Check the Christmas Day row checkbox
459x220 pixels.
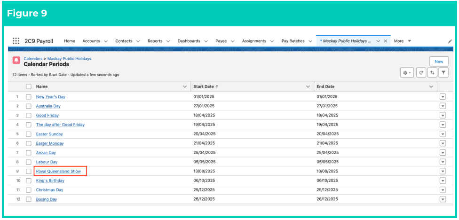tap(28, 190)
